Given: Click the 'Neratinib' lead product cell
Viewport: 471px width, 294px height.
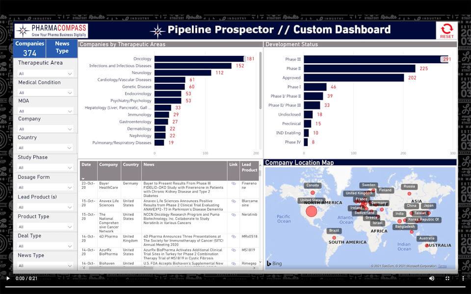Looking at the screenshot, I should pos(249,215).
